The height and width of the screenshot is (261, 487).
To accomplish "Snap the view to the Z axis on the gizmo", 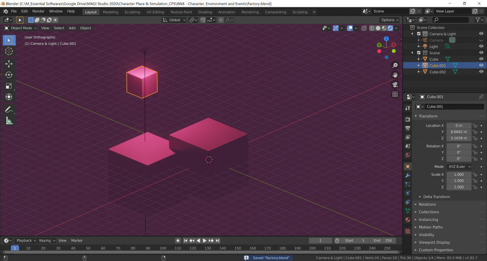I will coord(386,39).
